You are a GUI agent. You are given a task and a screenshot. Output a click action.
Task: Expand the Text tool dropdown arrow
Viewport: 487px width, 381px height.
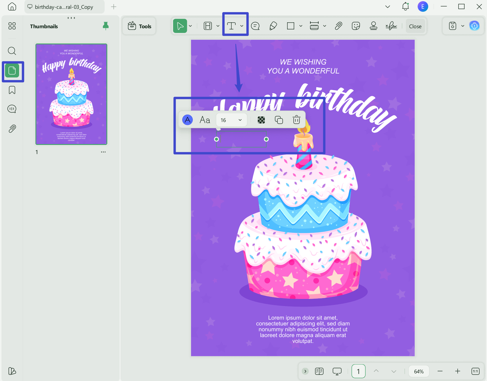point(242,26)
